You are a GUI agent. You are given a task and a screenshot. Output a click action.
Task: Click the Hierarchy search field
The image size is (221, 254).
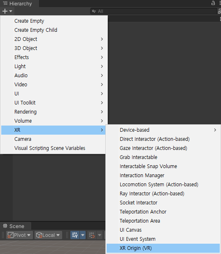coord(154,11)
